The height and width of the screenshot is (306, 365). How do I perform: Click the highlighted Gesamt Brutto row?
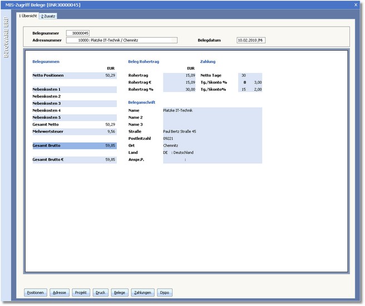click(x=74, y=145)
